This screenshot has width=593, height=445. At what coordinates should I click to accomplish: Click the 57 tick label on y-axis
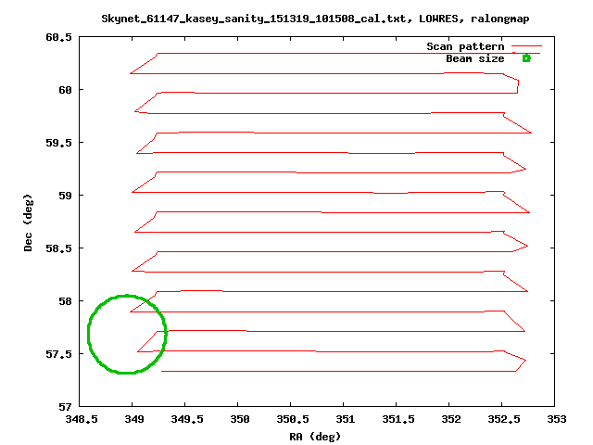(65, 407)
